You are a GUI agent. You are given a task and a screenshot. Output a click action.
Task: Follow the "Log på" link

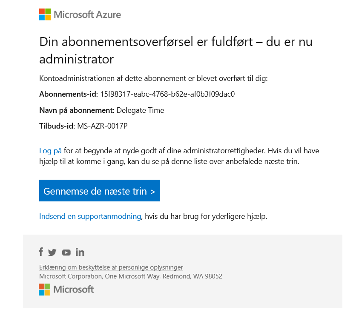[x=50, y=151]
